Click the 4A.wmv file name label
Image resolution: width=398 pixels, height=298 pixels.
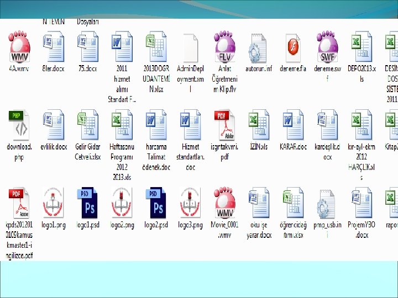(x=19, y=68)
